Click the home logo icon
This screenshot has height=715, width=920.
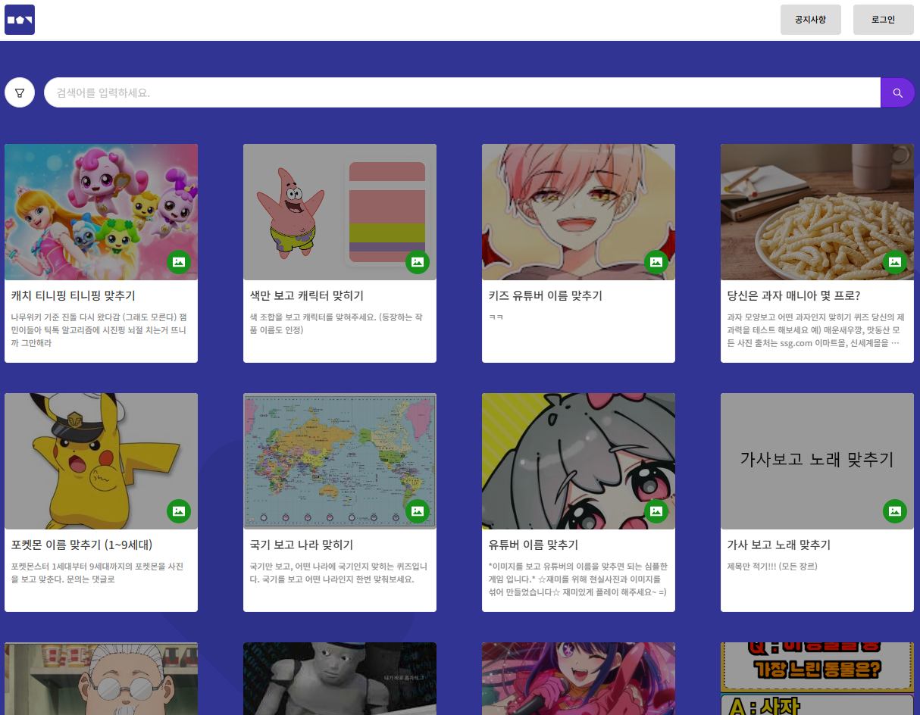pyautogui.click(x=19, y=19)
